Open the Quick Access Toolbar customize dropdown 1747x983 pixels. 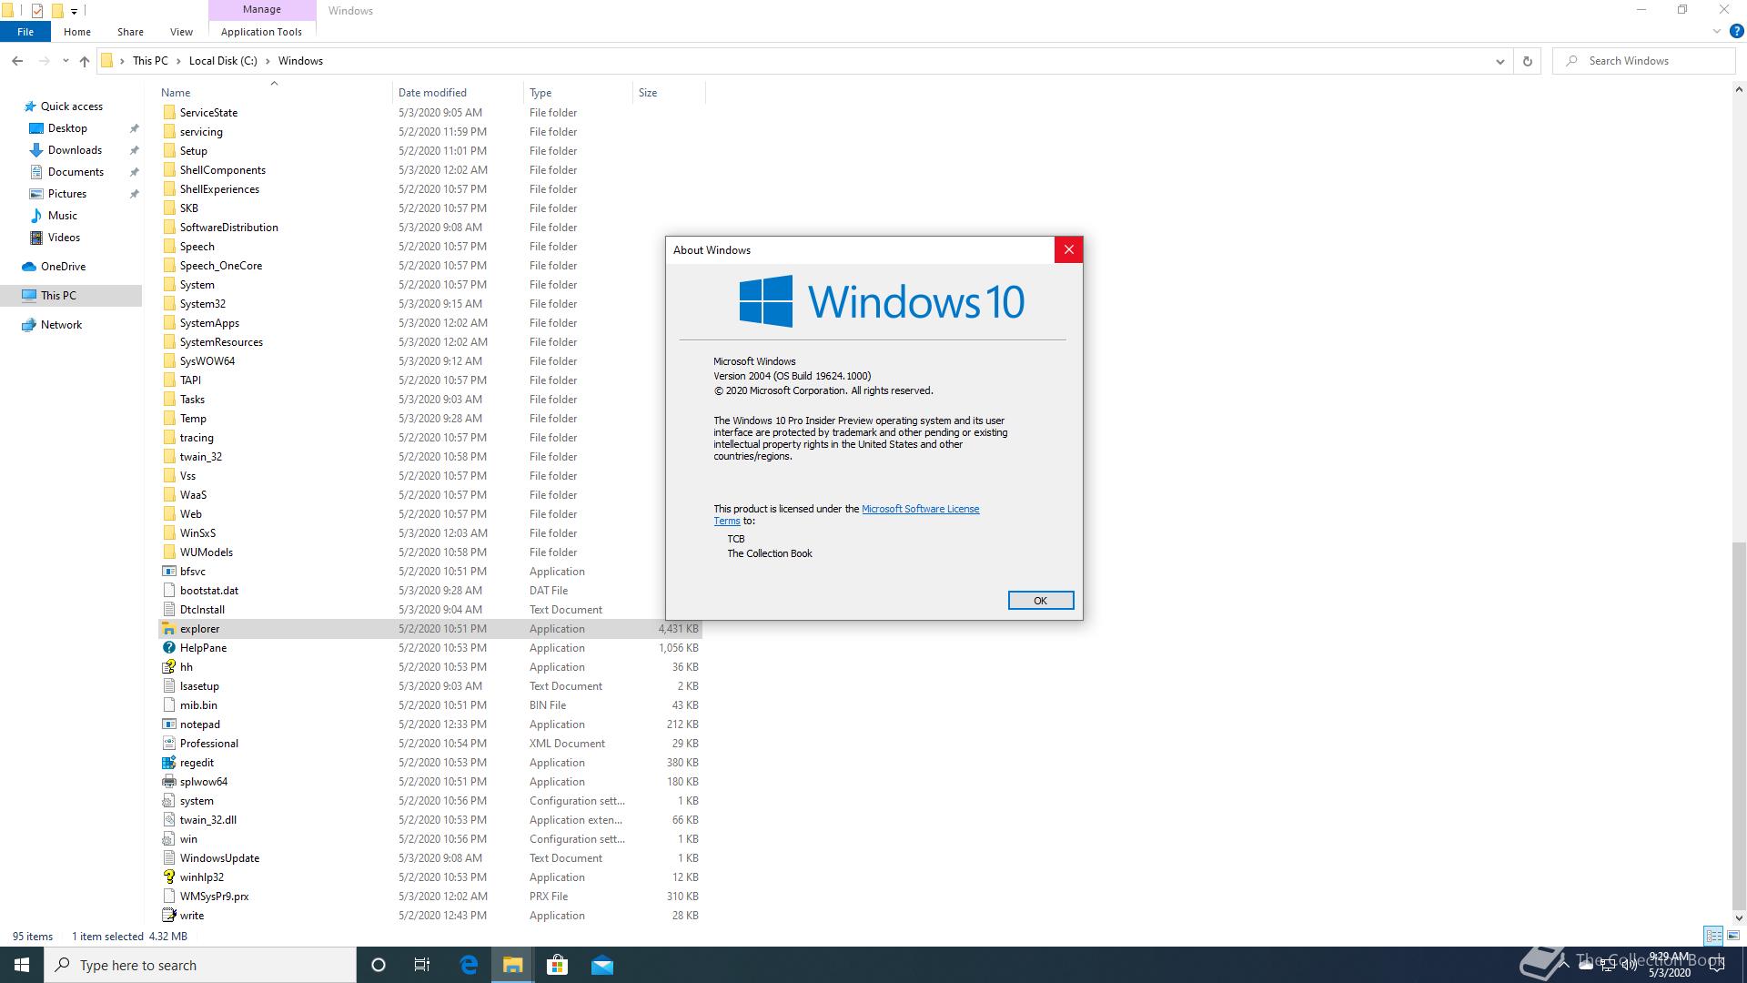[x=74, y=11]
